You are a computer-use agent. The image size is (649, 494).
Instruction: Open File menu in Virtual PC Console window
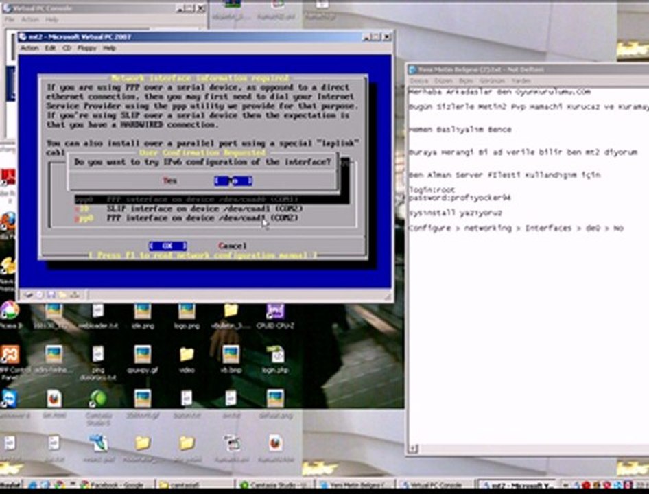point(10,19)
